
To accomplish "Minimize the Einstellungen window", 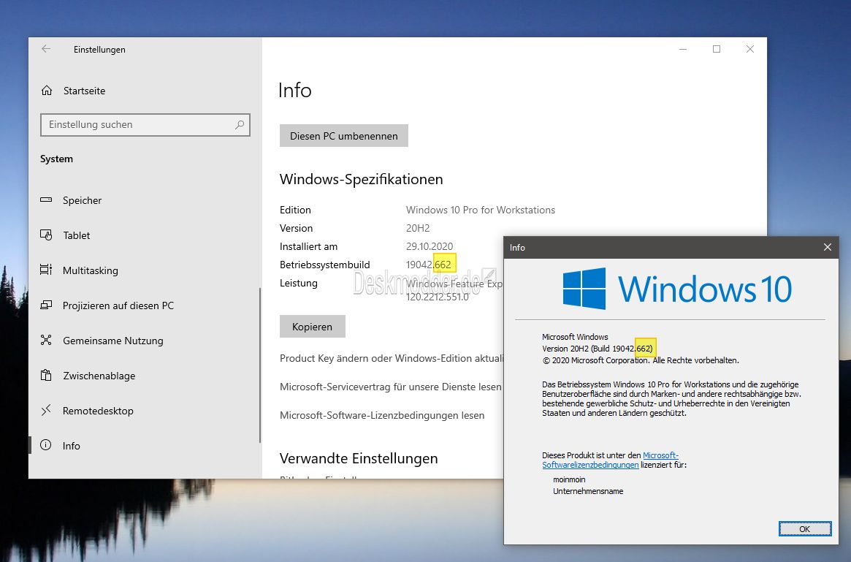I will [683, 49].
